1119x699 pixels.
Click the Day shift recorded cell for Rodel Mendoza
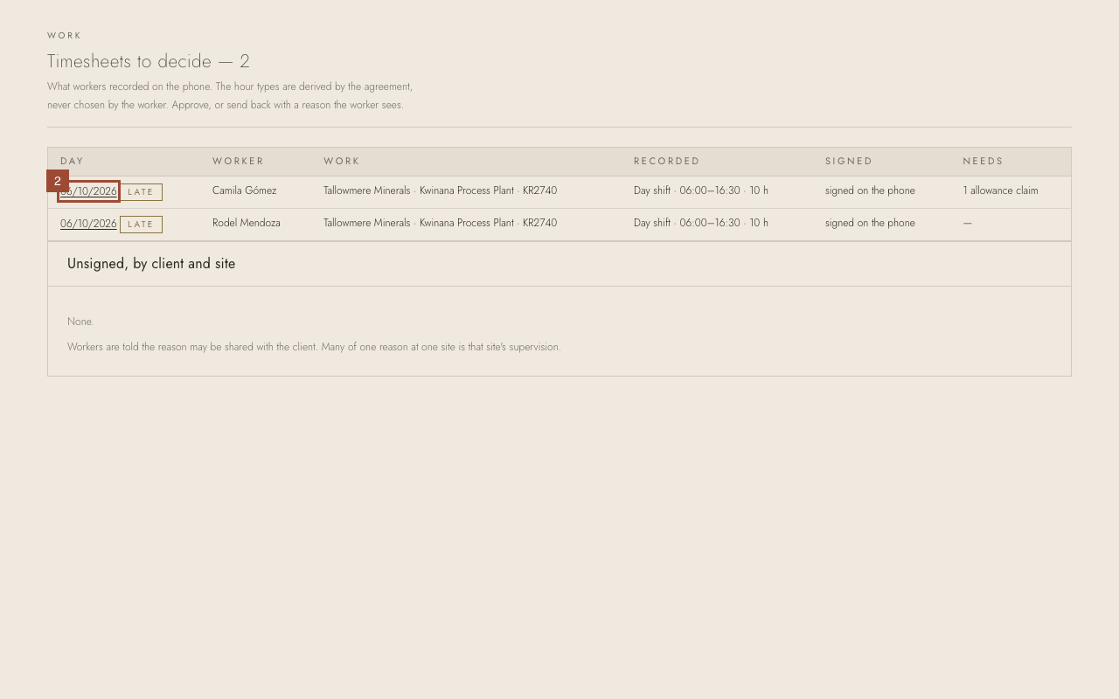pyautogui.click(x=701, y=223)
